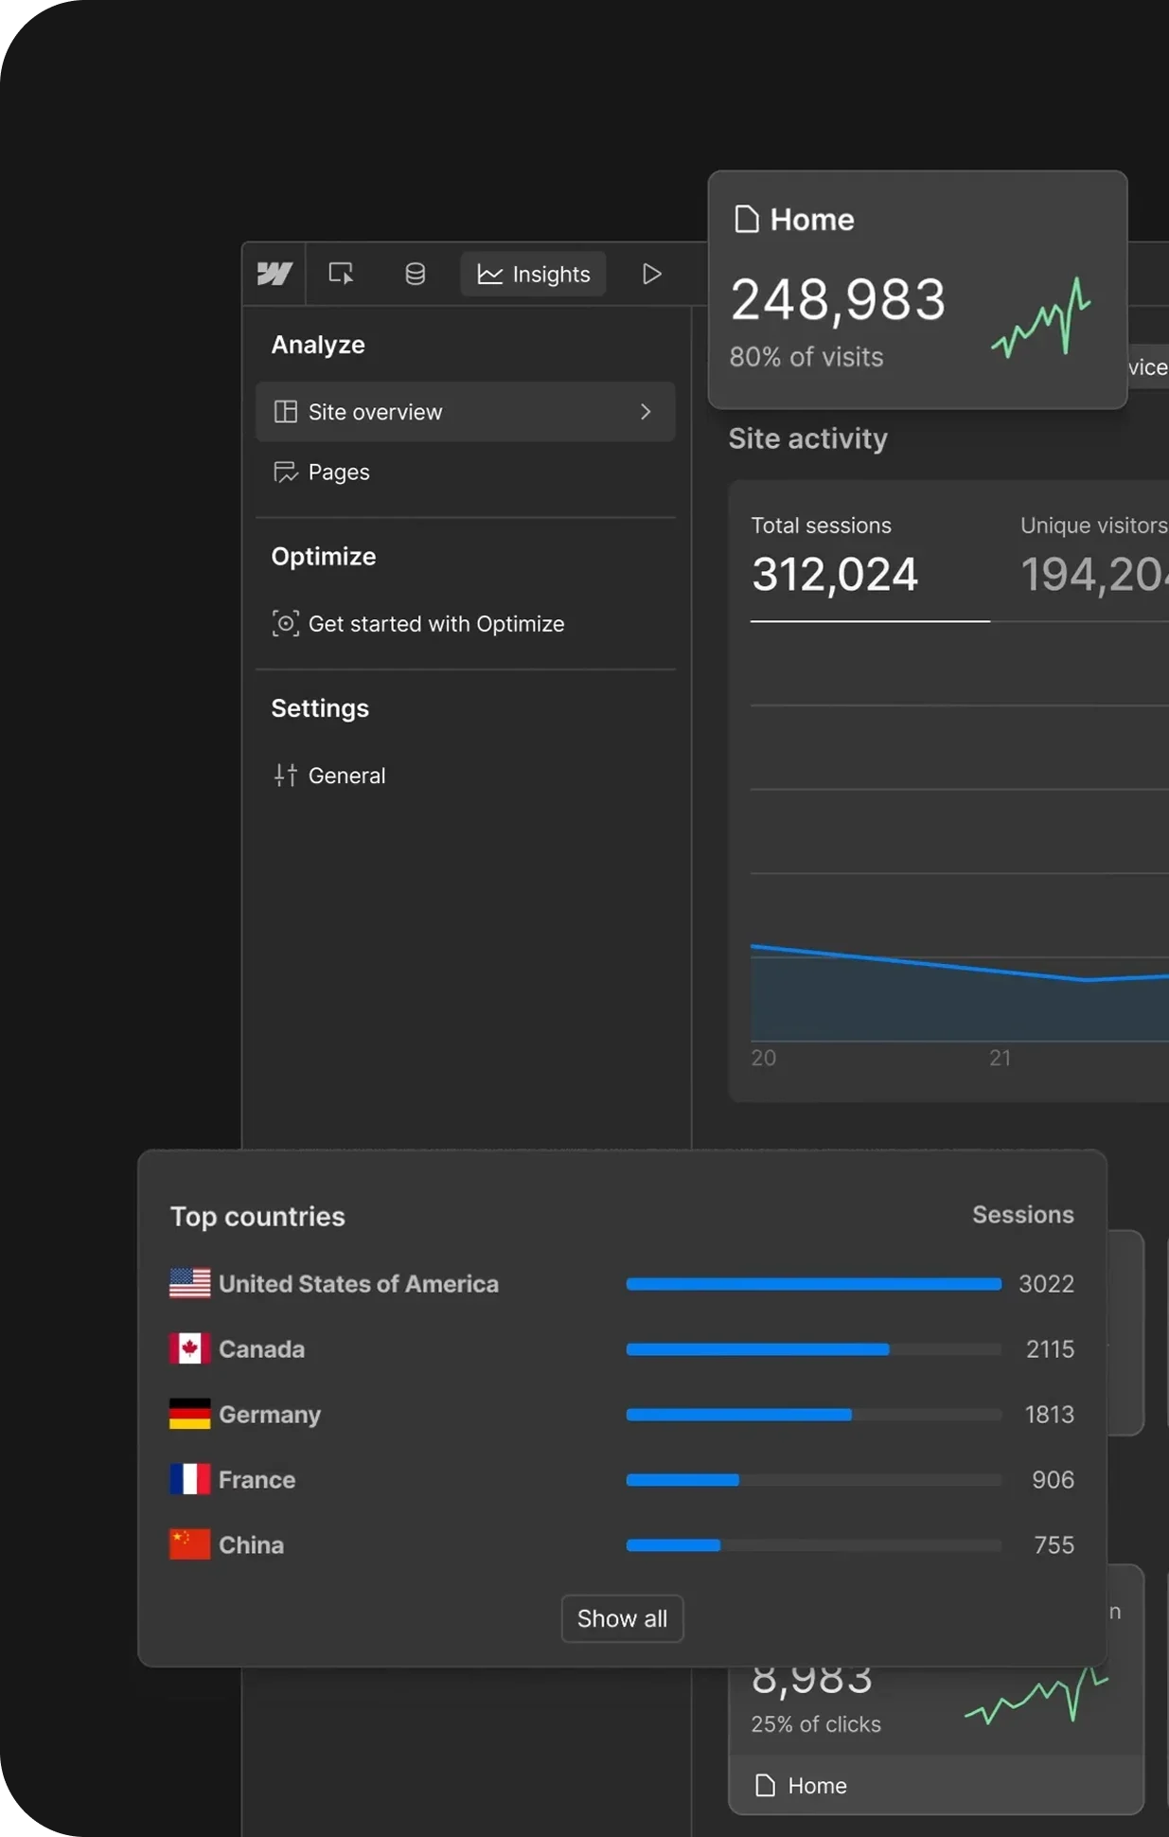Click the United States flag icon

[189, 1283]
